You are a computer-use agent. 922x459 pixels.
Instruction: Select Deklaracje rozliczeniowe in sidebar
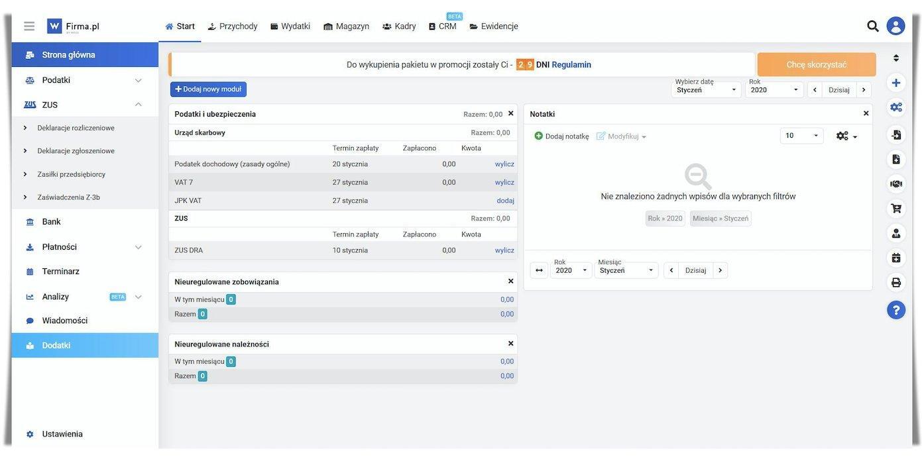point(76,128)
